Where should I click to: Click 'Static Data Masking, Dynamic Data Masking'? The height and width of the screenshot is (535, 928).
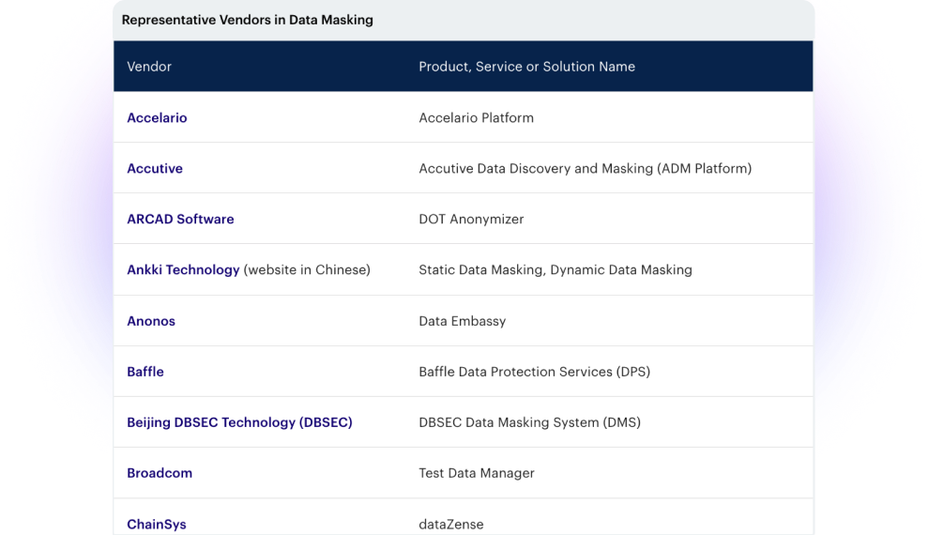point(555,270)
